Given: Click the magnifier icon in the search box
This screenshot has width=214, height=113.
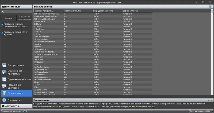Looking at the screenshot, I should [x=3, y=12].
